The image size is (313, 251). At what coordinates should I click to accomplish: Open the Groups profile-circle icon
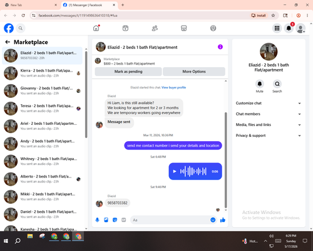tap(213, 28)
